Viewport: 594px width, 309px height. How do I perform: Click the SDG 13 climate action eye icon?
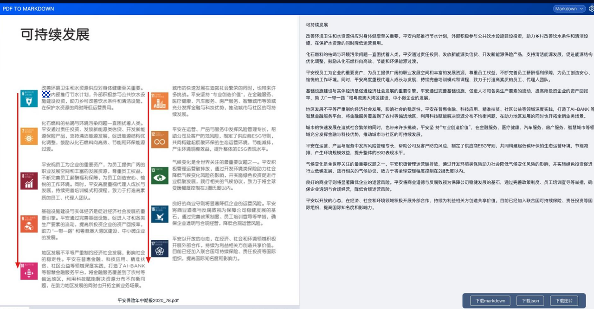point(160,176)
